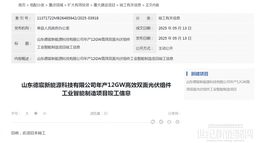
Task: Select index number 11371722MB26485642/2025-03918
Action: (x=68, y=18)
